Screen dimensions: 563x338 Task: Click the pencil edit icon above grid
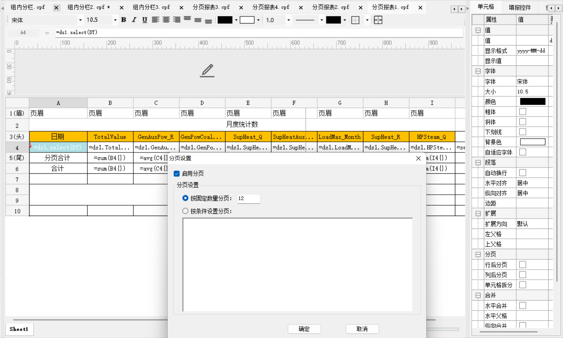pos(207,70)
